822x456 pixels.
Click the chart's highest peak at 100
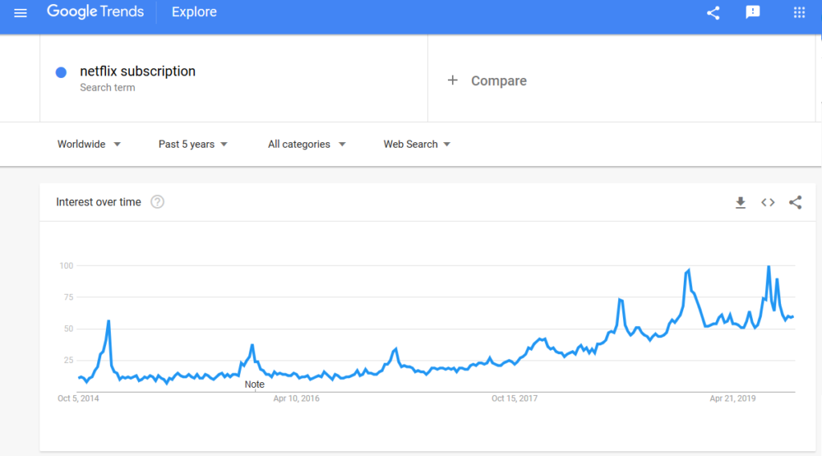coord(769,267)
